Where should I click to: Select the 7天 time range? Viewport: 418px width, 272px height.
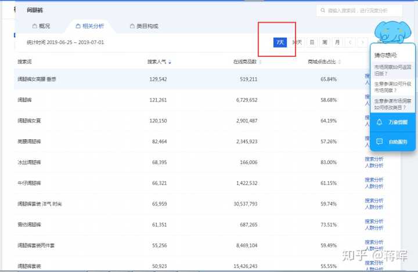tap(280, 42)
